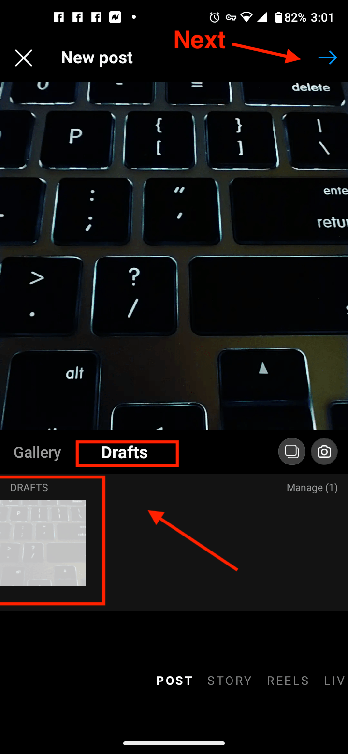348x754 pixels.
Task: Tap the alarm clock status icon
Action: 215,18
